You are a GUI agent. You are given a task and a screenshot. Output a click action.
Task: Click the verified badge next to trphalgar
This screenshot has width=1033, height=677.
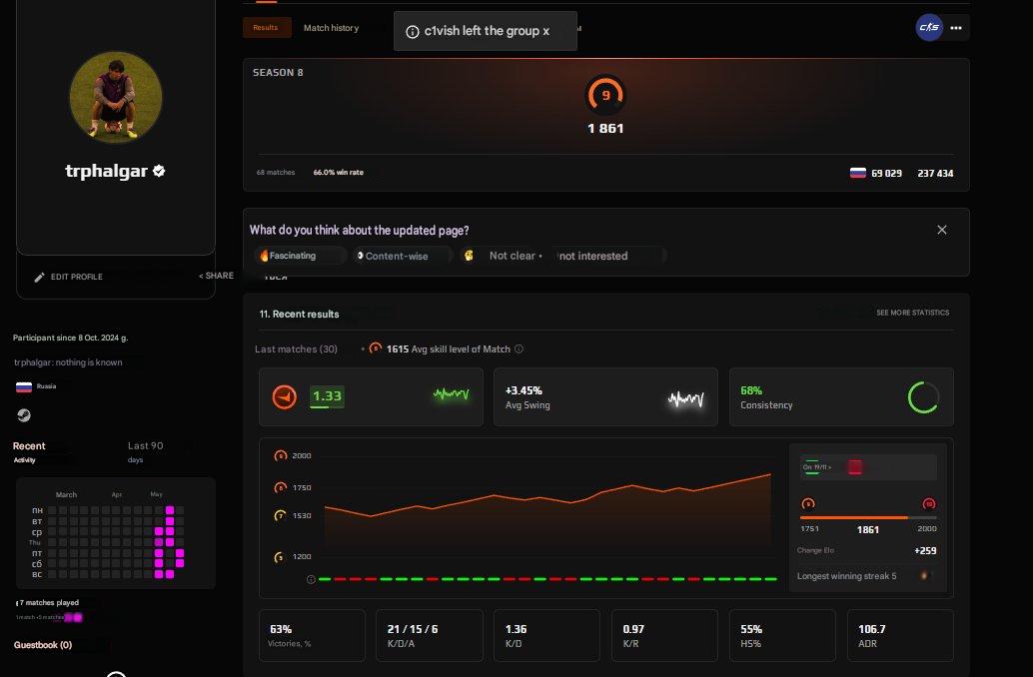pos(159,171)
